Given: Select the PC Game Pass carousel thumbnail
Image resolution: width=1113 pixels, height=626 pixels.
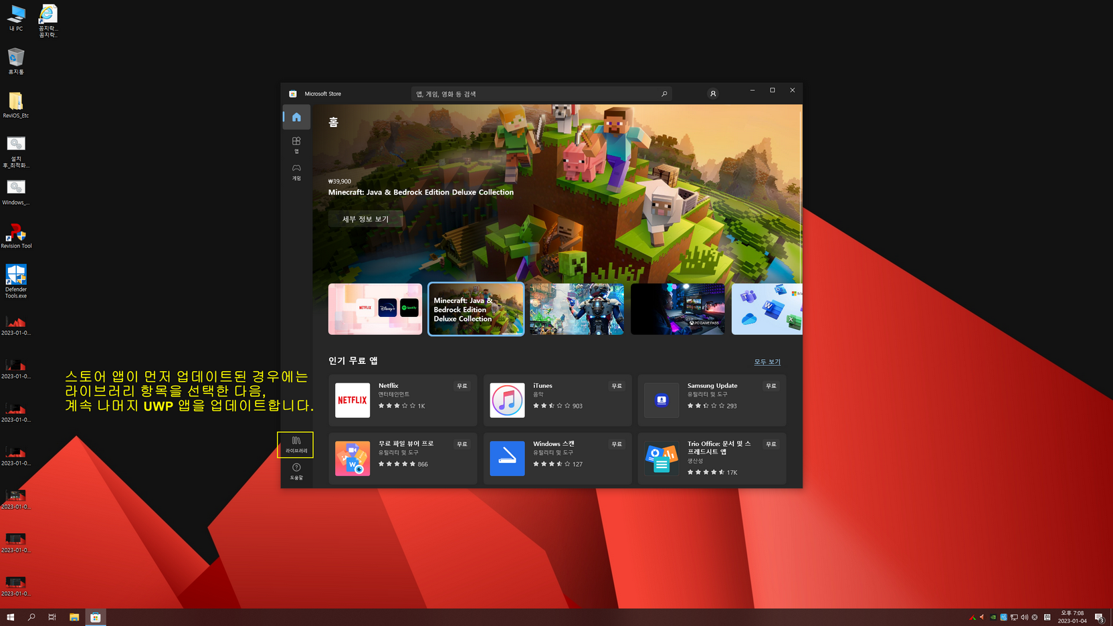Looking at the screenshot, I should (x=678, y=309).
